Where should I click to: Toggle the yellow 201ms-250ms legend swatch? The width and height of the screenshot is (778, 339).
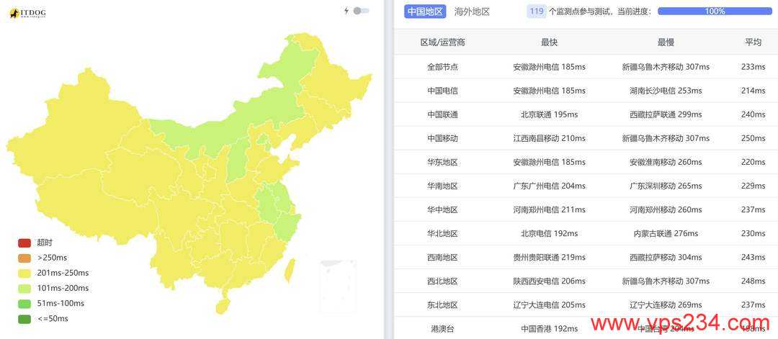pyautogui.click(x=24, y=273)
